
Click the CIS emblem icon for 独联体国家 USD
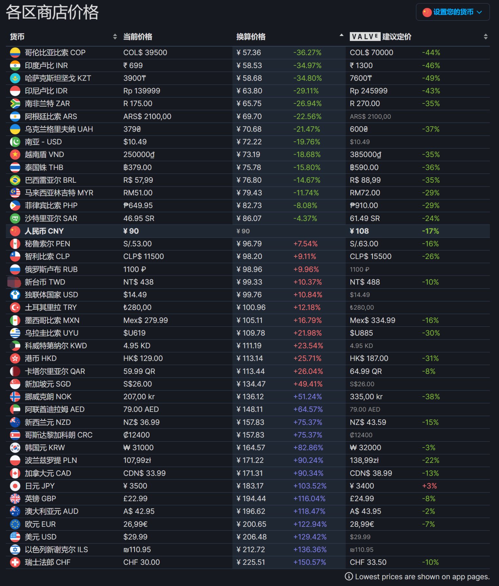point(15,295)
